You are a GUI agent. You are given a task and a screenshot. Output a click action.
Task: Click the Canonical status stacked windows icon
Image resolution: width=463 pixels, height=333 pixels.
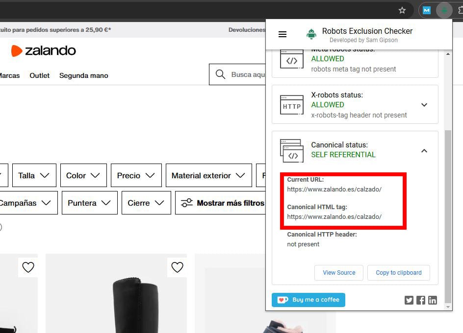tap(292, 151)
